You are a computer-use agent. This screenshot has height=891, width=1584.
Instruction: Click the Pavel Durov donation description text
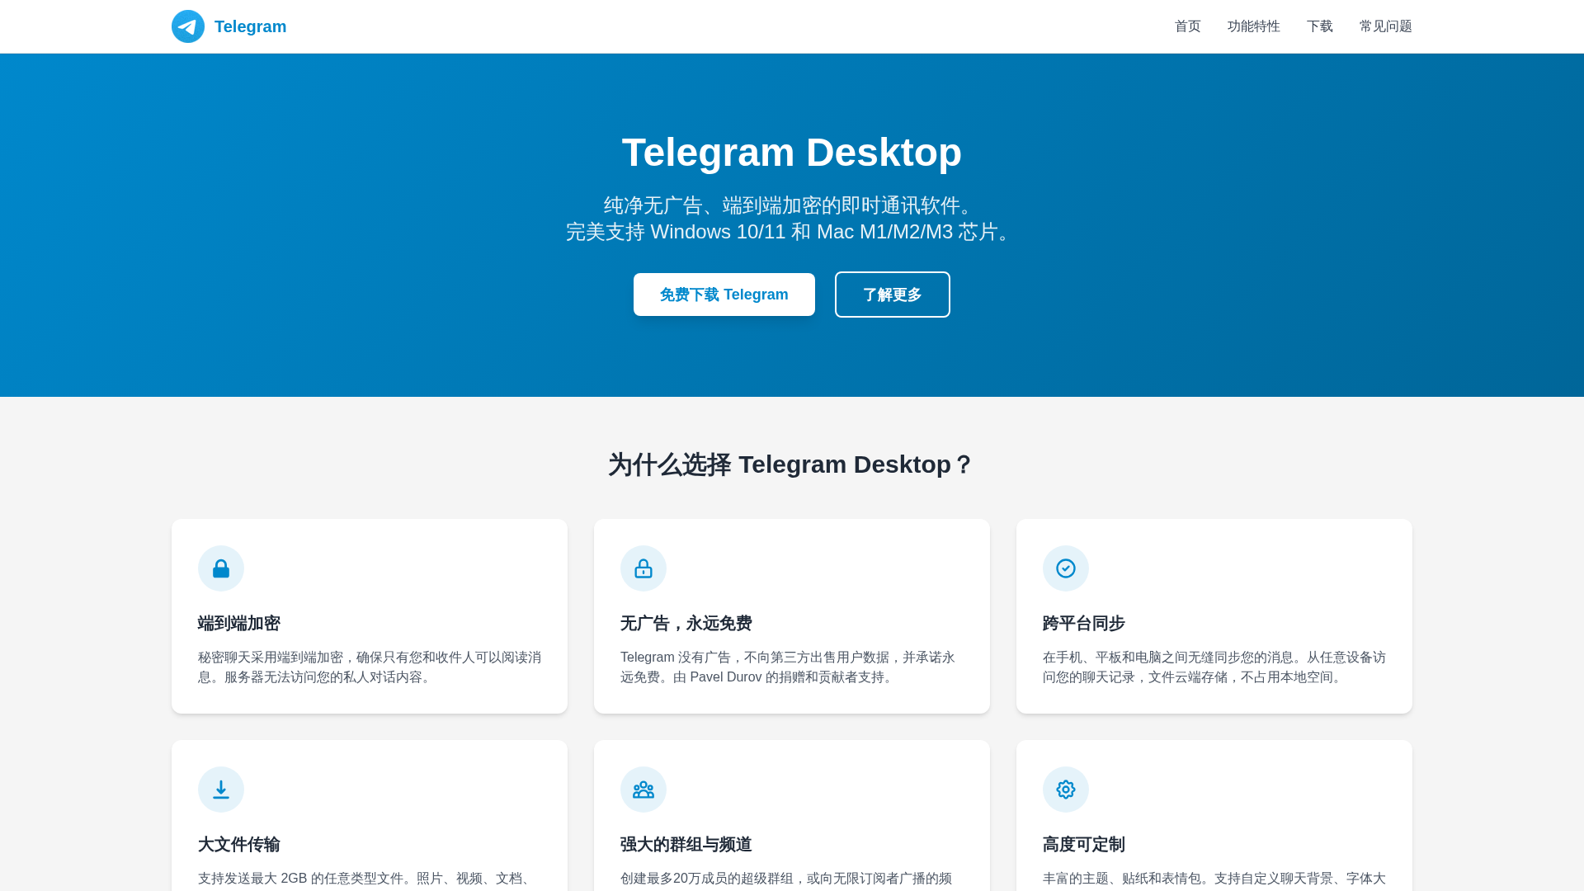pyautogui.click(x=788, y=667)
